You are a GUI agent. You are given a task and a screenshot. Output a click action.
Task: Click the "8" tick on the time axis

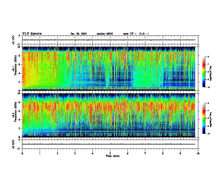[x=163, y=153]
